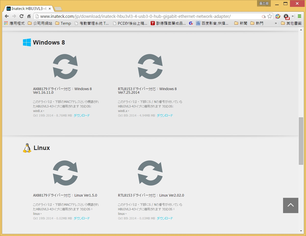
Task: Click the Linux penguin icon
Action: (27, 148)
